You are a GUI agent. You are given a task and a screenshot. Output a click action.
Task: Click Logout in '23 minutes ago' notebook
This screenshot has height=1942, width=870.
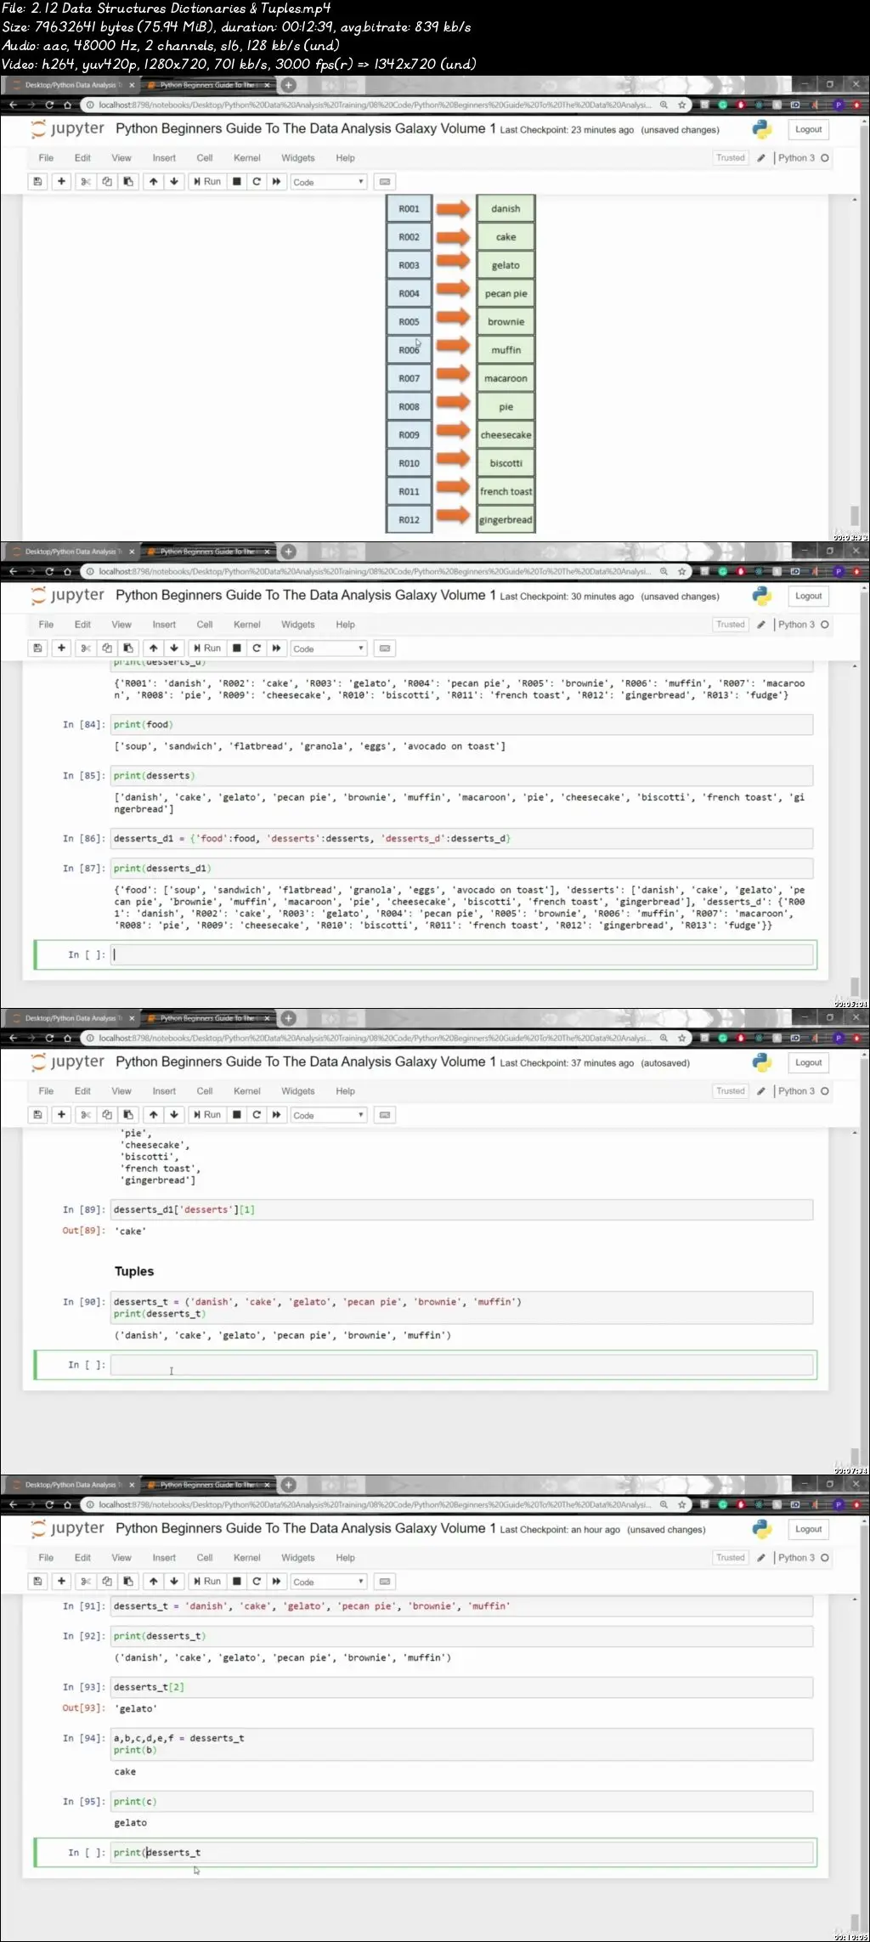pos(808,129)
